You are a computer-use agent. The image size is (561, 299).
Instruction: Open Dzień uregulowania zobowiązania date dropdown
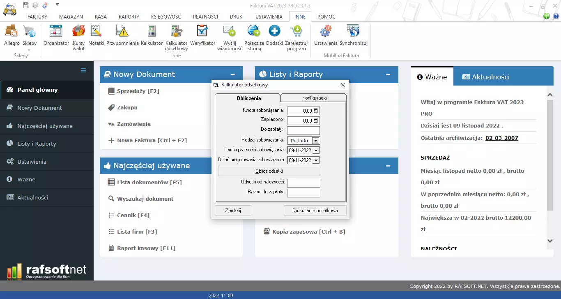[316, 160]
